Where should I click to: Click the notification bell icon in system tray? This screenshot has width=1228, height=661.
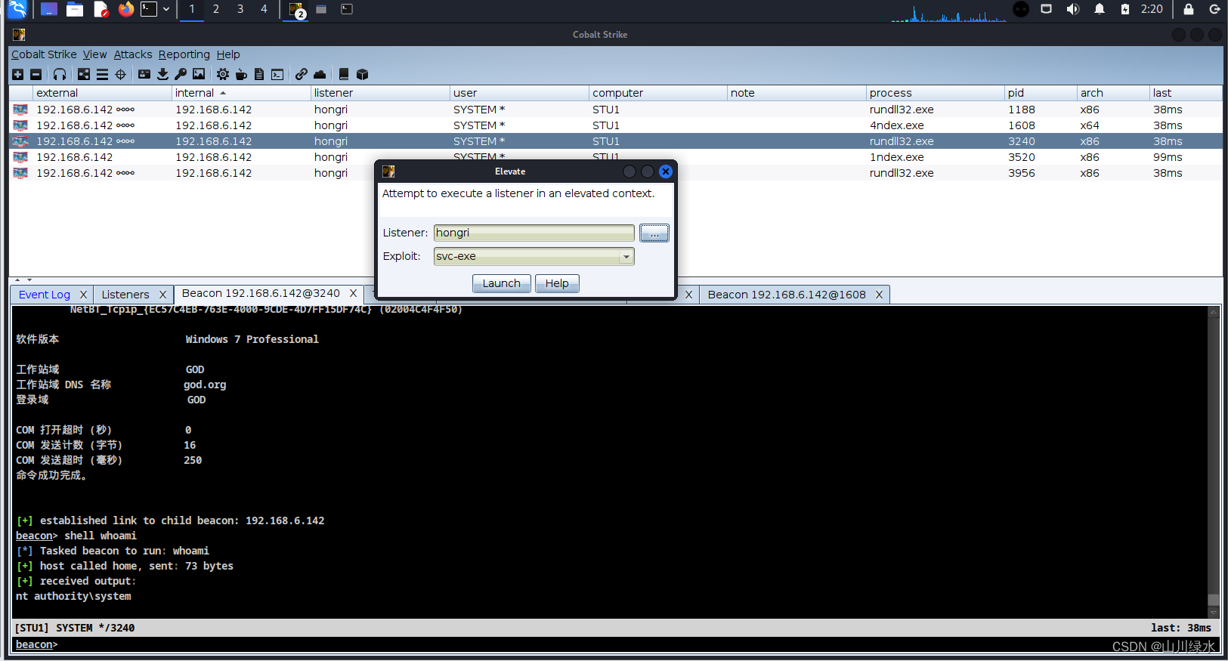1100,9
